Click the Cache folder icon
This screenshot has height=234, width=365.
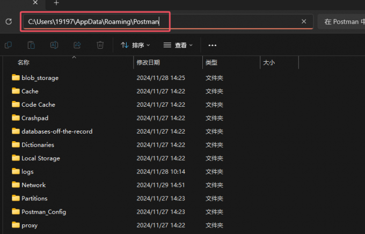pos(16,91)
